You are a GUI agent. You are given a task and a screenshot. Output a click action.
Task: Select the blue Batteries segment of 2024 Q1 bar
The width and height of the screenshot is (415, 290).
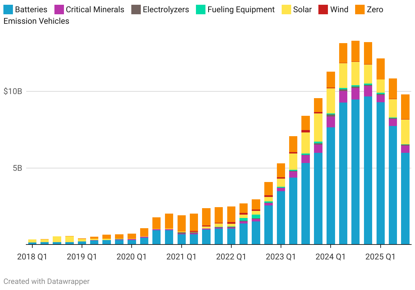(x=331, y=186)
